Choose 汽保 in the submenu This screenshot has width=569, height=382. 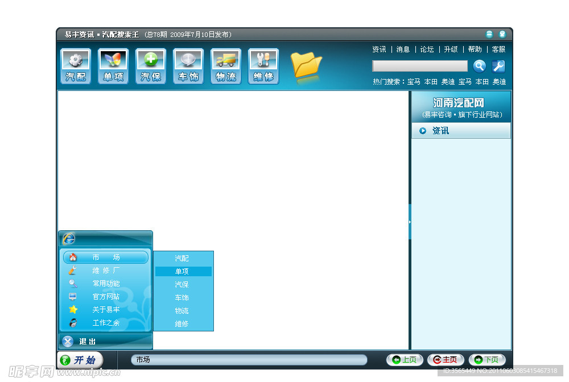point(183,284)
